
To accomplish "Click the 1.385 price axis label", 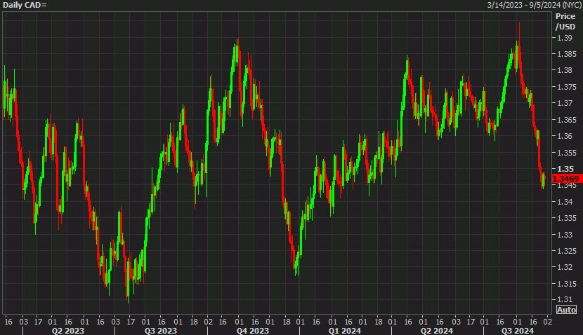I will point(567,54).
